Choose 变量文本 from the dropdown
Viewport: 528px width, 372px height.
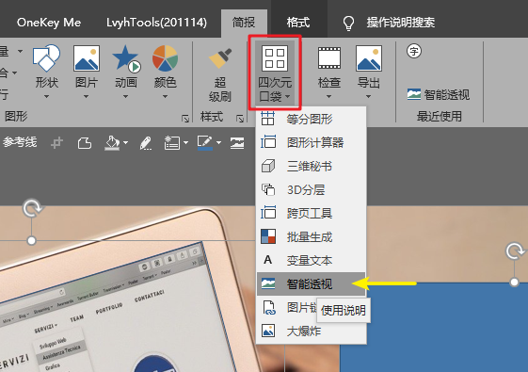[x=311, y=261]
